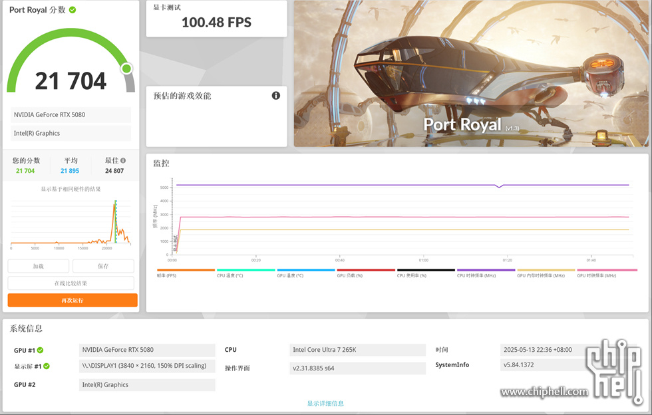
Task: Click the 监控 monitoring section heading
Action: point(161,164)
